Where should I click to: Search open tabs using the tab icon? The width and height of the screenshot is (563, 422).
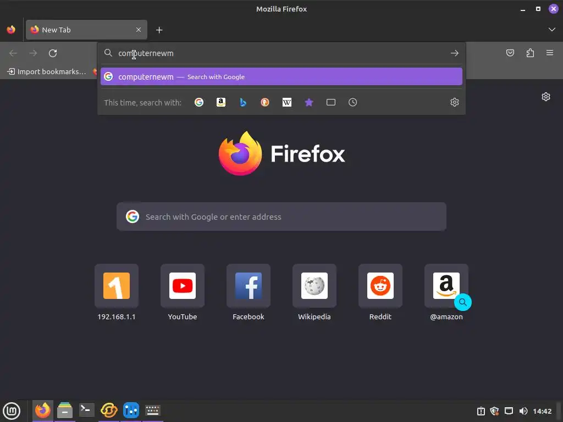pos(330,102)
